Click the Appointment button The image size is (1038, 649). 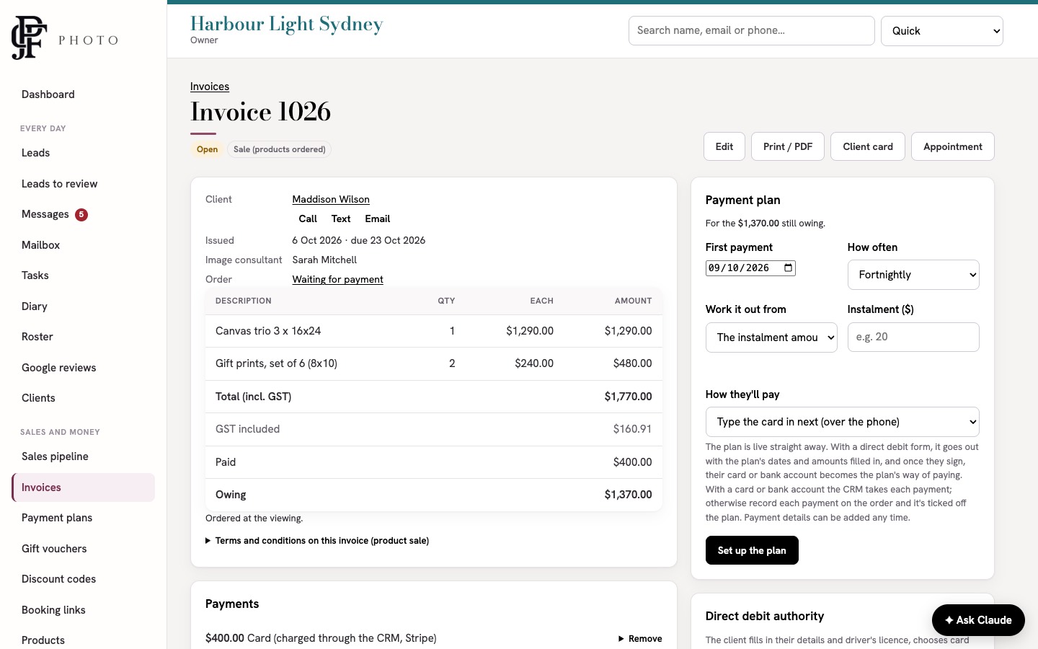click(953, 146)
